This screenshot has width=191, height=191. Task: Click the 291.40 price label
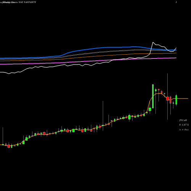tap(183, 120)
